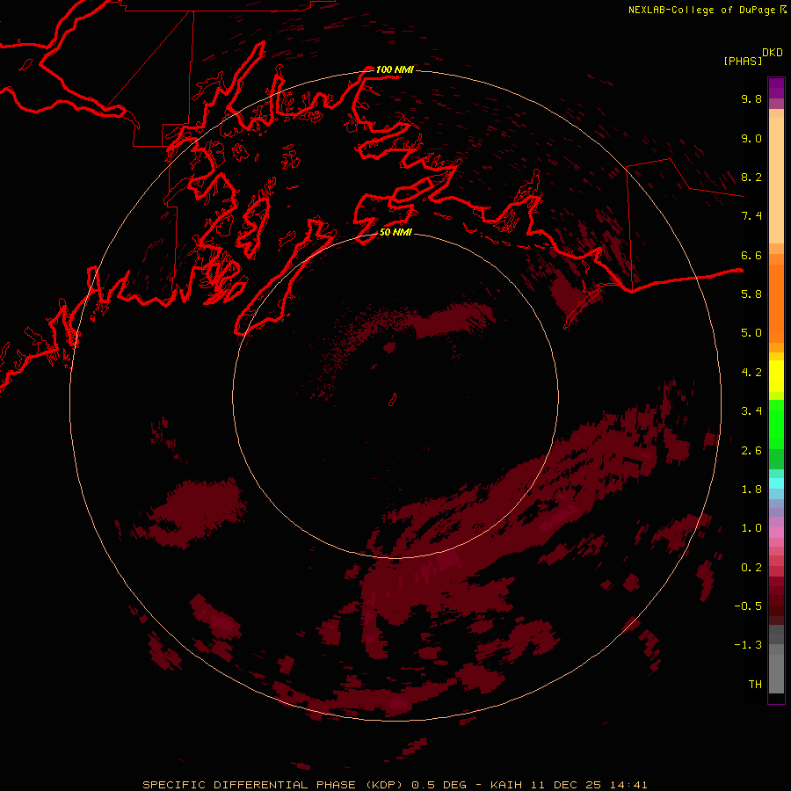Pick the cyan color bar segment

click(x=776, y=483)
